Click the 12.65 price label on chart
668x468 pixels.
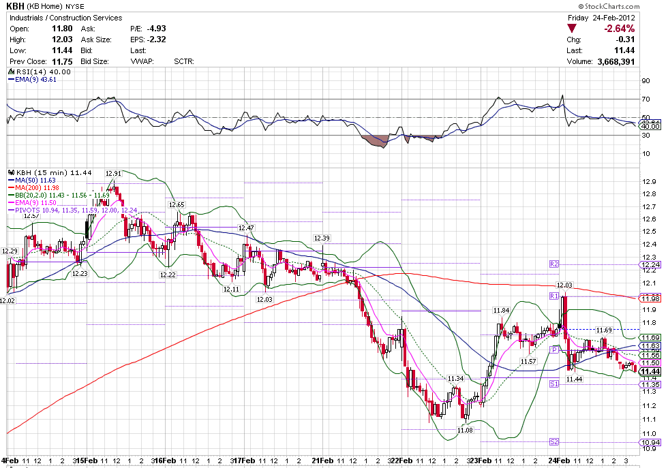pyautogui.click(x=177, y=205)
